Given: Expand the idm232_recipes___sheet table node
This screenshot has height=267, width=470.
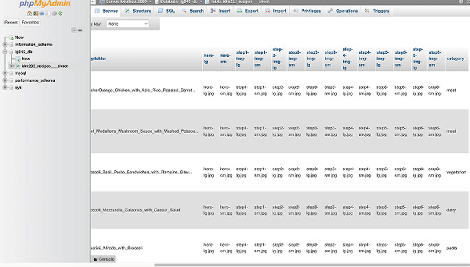Looking at the screenshot, I should 11,66.
